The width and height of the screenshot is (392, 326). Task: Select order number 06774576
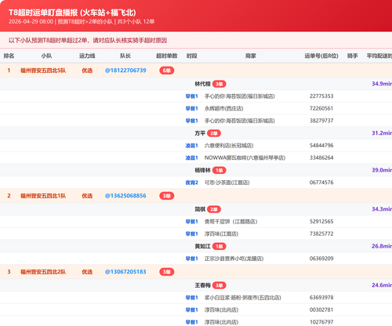tap(321, 183)
